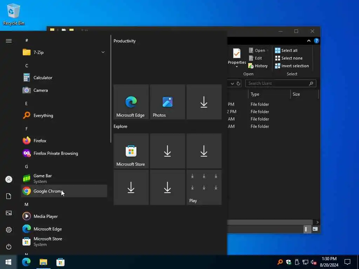
Task: Click the Explorer horizontal scrollbar right arrow
Action: [x=317, y=222]
